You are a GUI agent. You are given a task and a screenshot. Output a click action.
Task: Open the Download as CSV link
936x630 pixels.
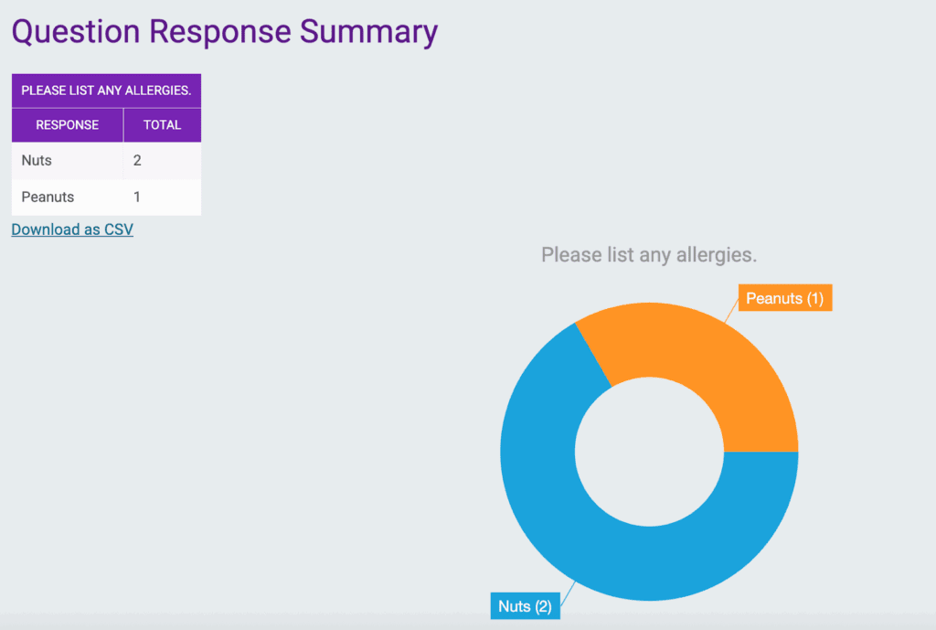pos(71,230)
